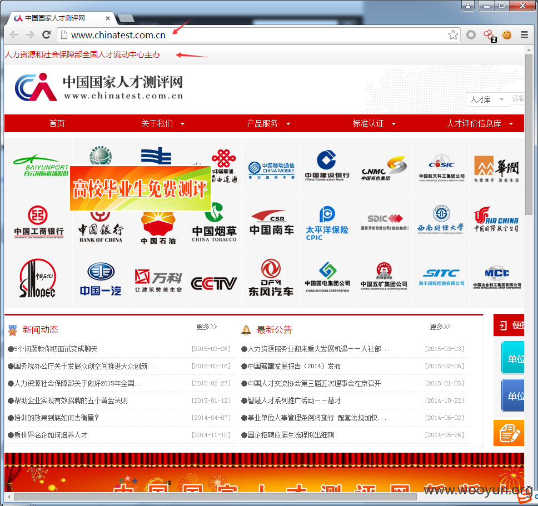This screenshot has width=538, height=506.
Task: Open announcement 中国薪酬发展报告（2014）发布
Action: click(294, 366)
